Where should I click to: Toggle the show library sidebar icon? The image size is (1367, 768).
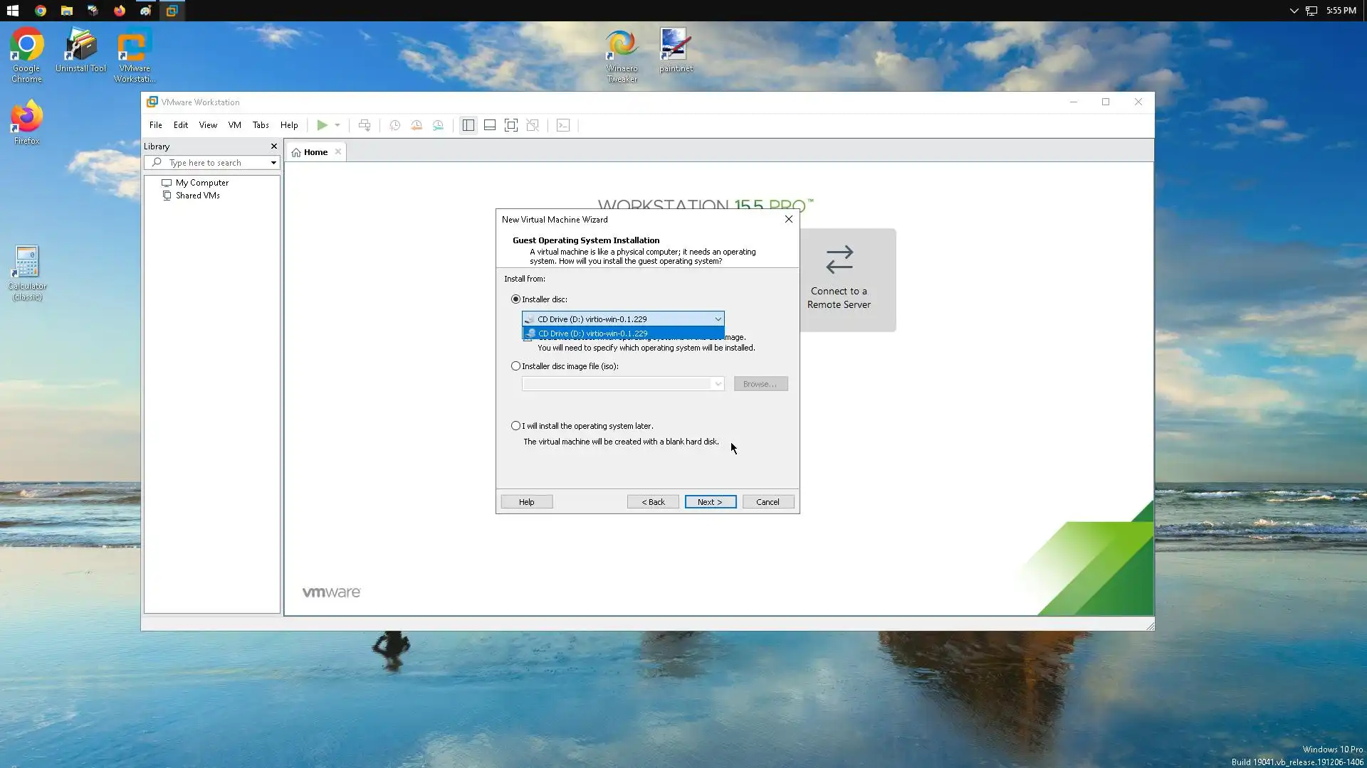click(468, 125)
